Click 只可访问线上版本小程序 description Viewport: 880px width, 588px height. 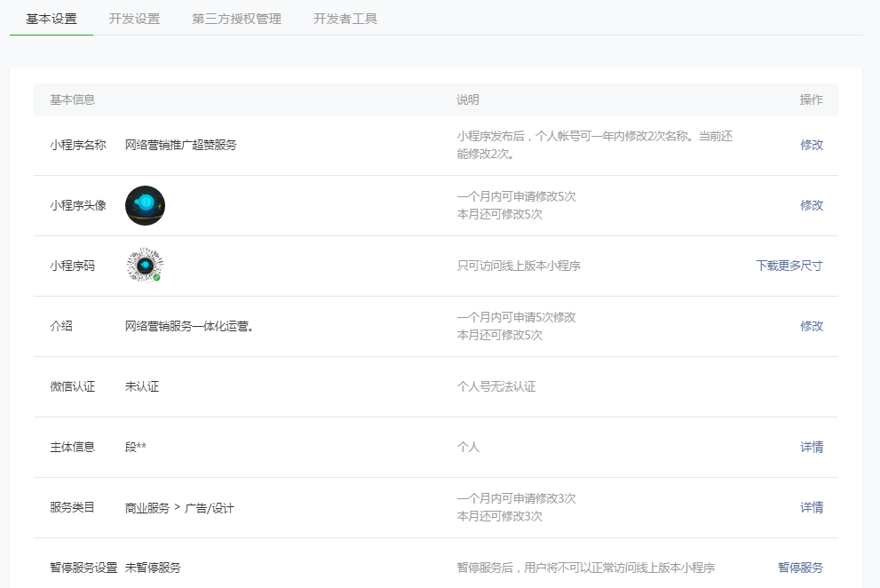coord(519,266)
